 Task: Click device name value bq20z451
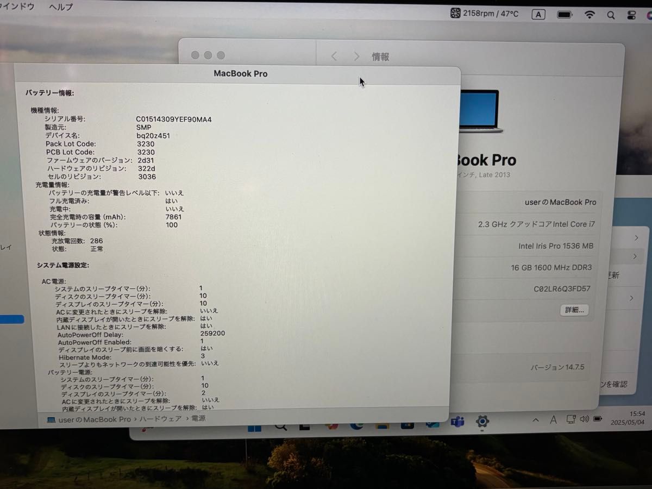[x=153, y=136]
